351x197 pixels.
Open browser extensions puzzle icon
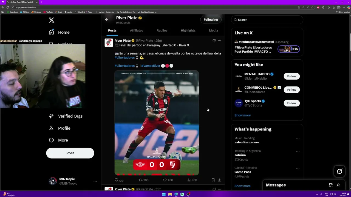pyautogui.click(x=323, y=7)
